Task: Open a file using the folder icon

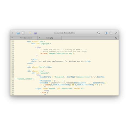Action: click(18, 33)
